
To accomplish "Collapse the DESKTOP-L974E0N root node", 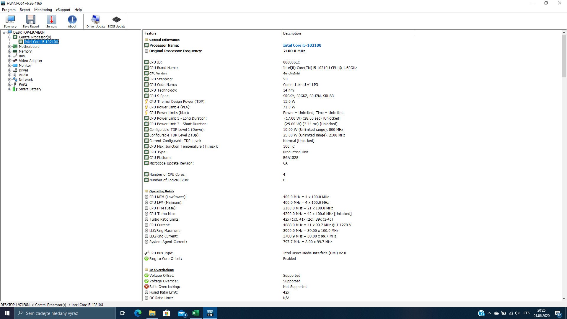I will click(4, 32).
